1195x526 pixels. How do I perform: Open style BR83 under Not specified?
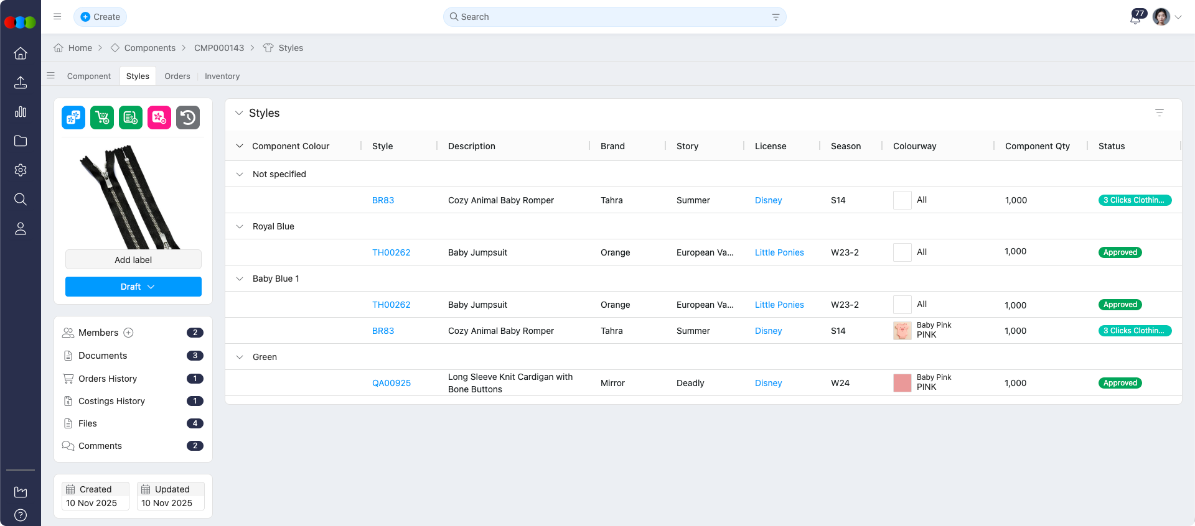(383, 200)
